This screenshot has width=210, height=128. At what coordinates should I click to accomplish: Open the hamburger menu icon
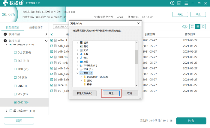(x=186, y=3)
